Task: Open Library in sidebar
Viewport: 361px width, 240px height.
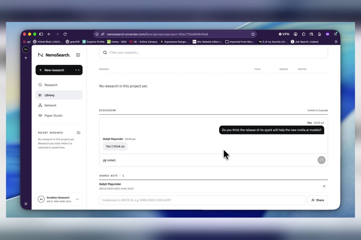Action: [59, 95]
